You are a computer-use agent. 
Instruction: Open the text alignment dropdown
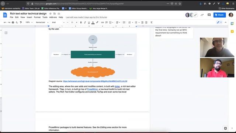click(x=118, y=23)
